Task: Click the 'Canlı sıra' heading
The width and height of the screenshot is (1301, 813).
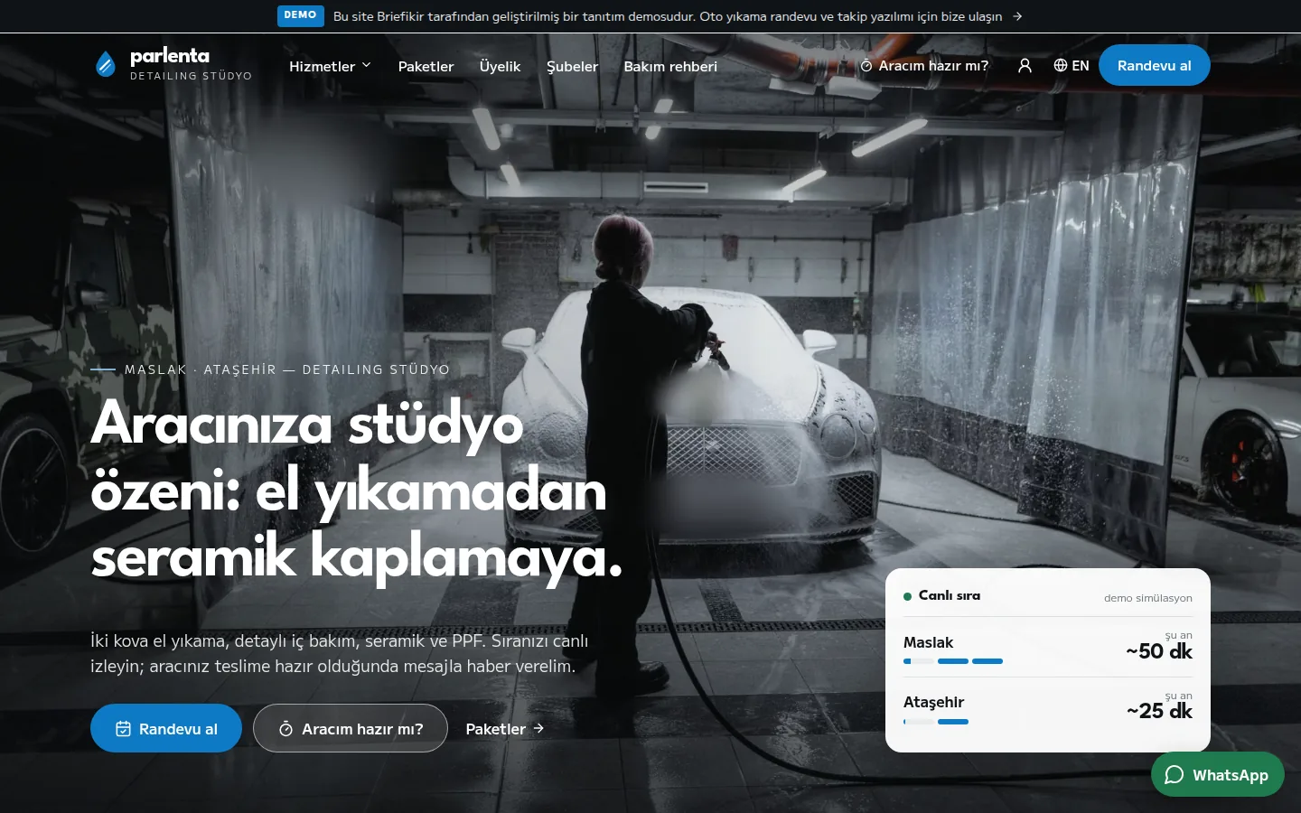Action: (950, 595)
